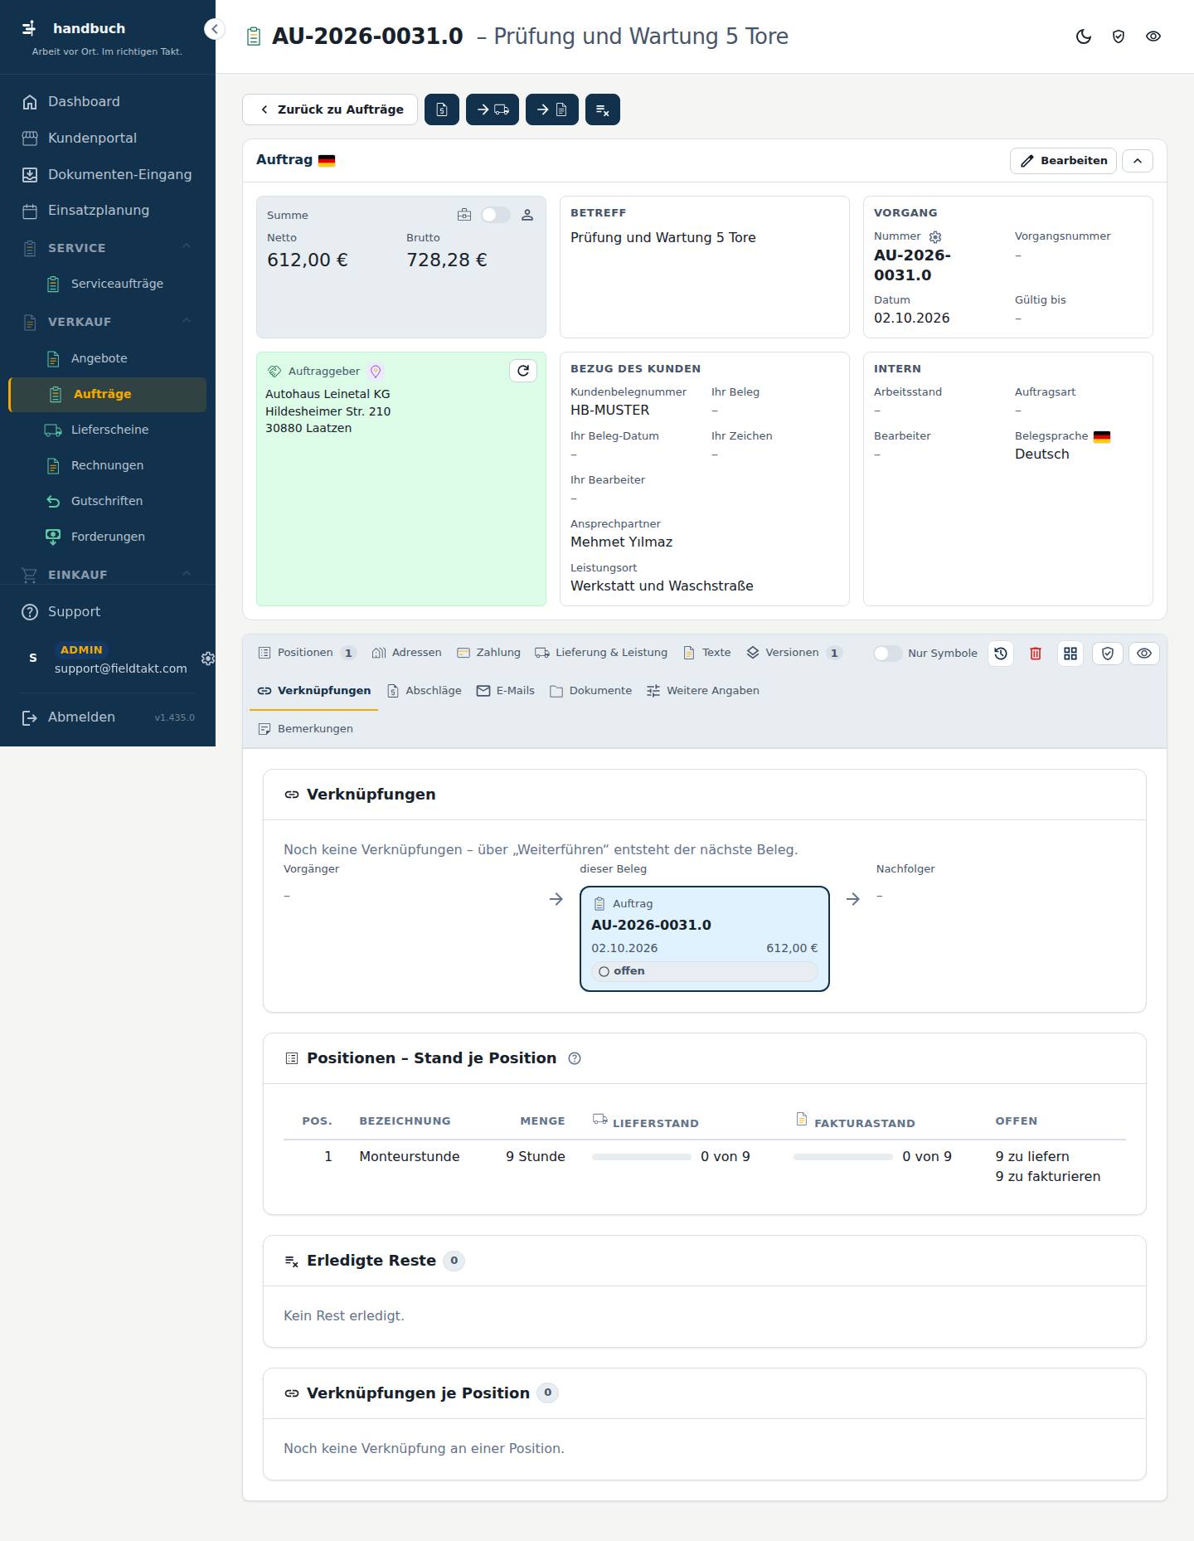1194x1541 pixels.
Task: Switch to the Adressen tab
Action: [x=407, y=653]
